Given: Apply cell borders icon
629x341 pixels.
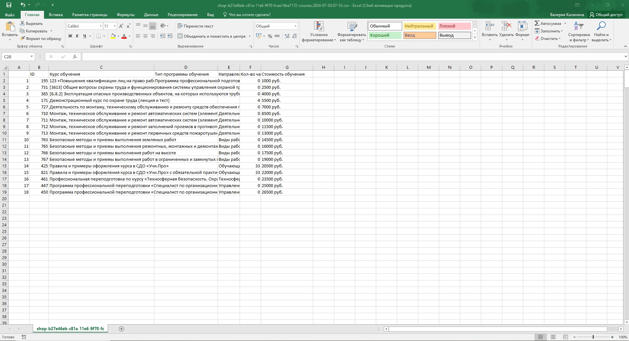Looking at the screenshot, I should [98, 36].
